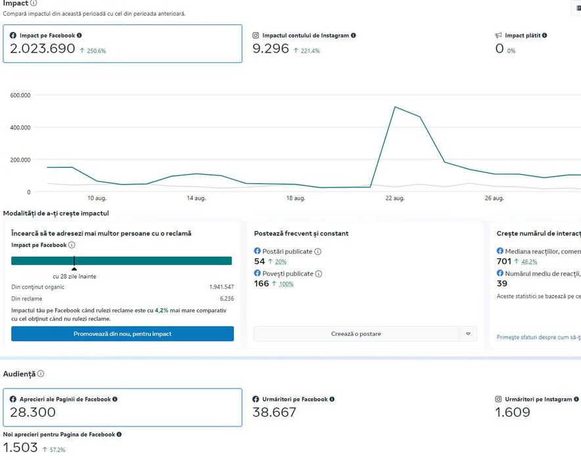Screen dimensions: 581x460
Task: Click info icon next to Audiență heading
Action: pyautogui.click(x=41, y=374)
